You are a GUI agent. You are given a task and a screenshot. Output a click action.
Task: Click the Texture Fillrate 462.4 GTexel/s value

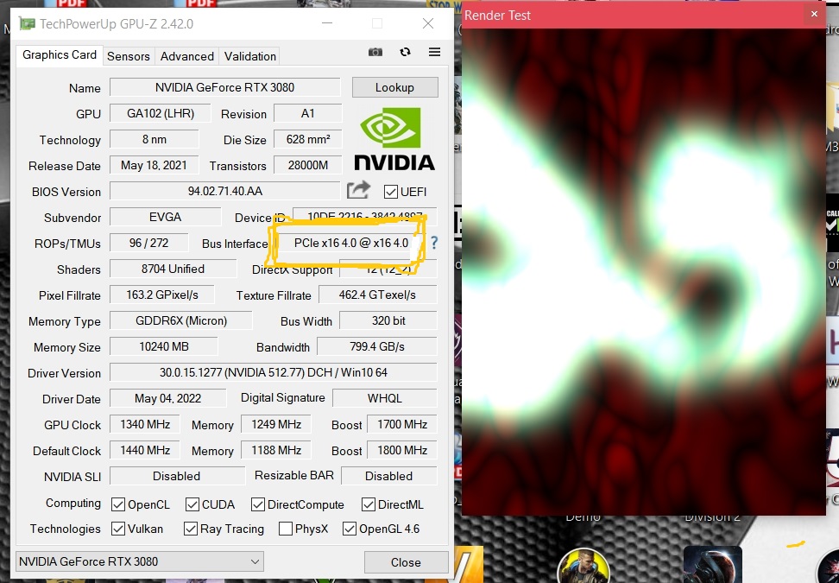pos(377,295)
